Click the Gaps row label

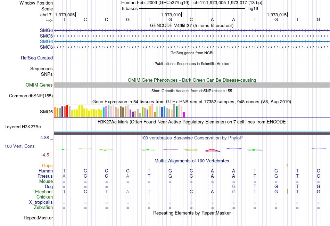click(x=47, y=166)
